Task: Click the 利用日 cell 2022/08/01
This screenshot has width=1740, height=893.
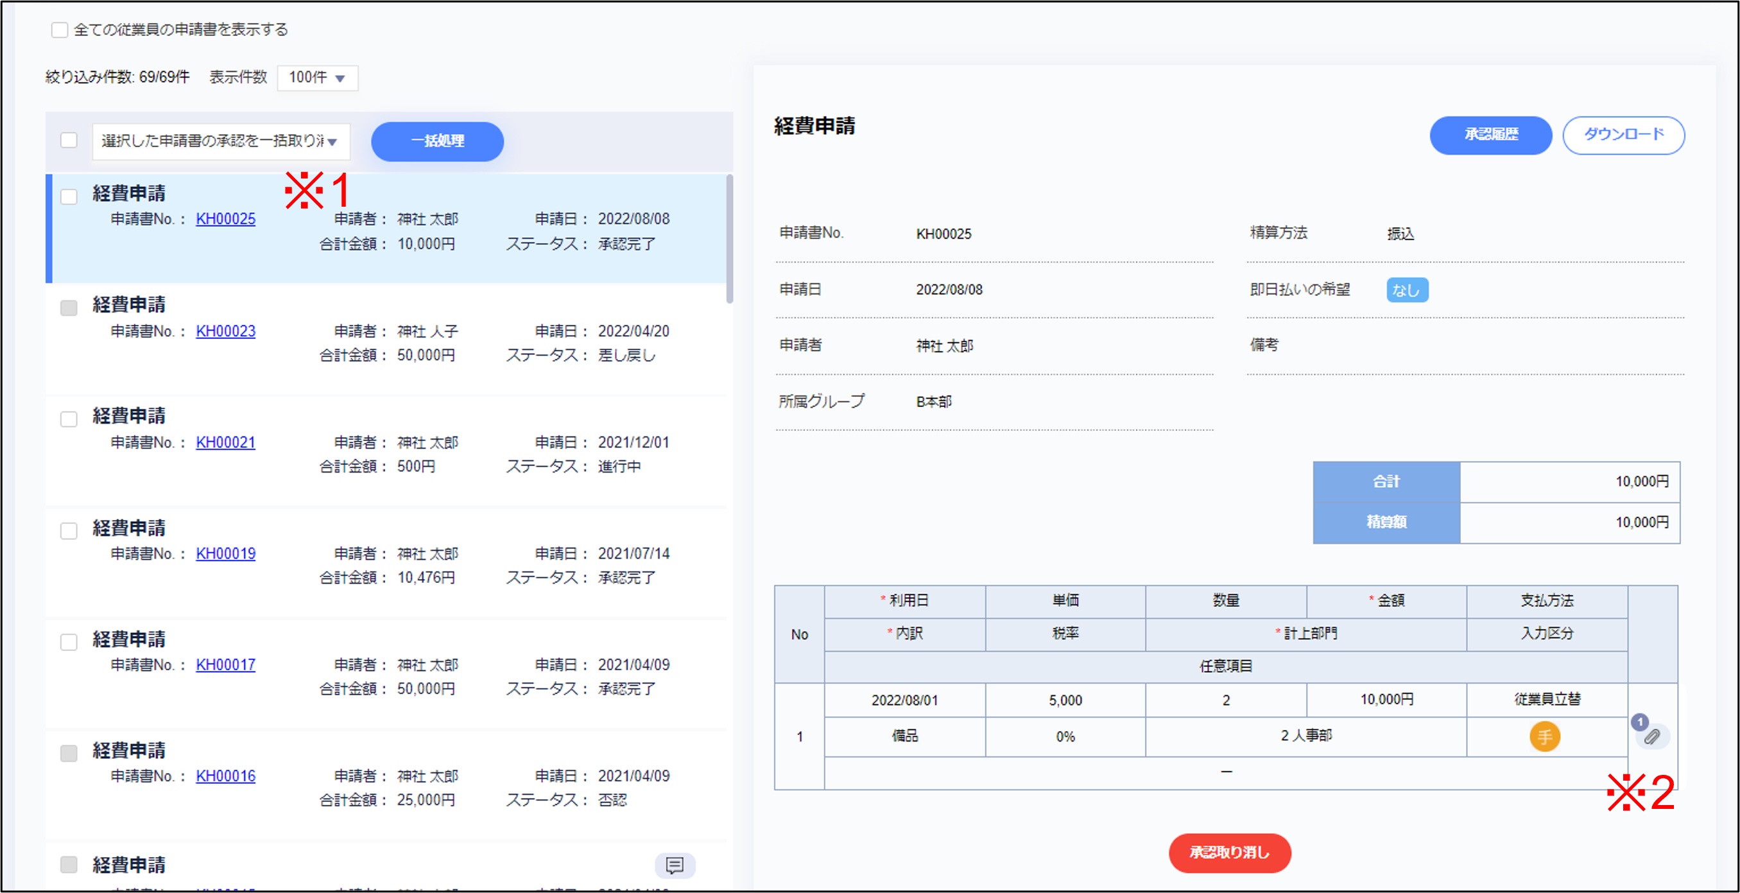Action: click(904, 700)
